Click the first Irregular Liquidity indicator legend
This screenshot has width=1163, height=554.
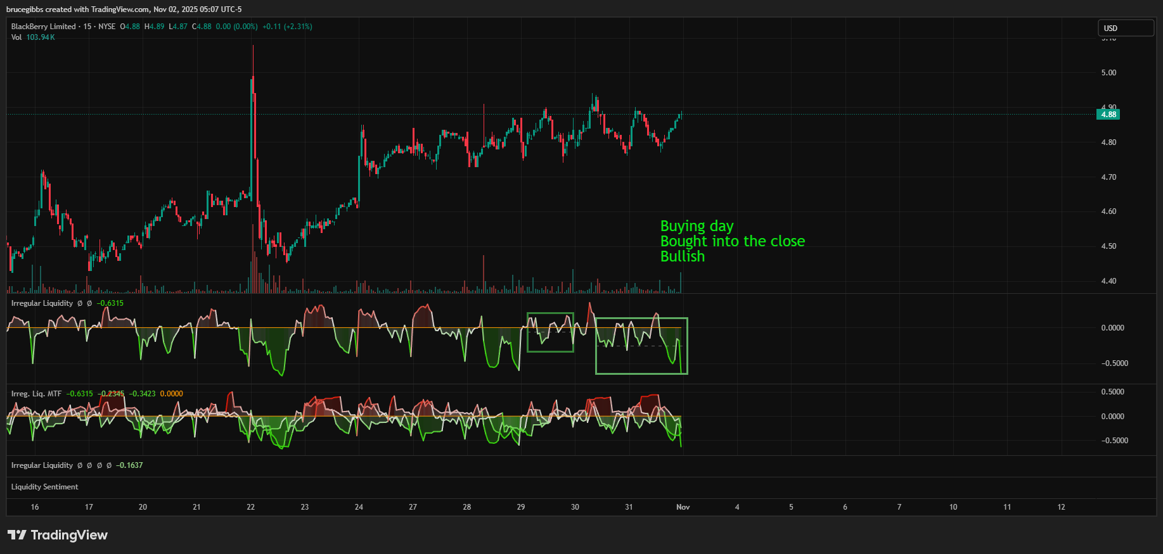(x=42, y=303)
